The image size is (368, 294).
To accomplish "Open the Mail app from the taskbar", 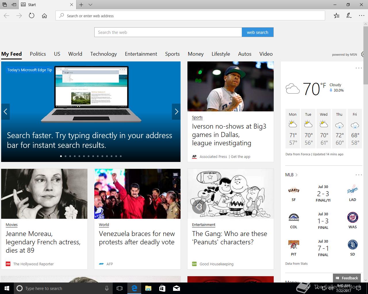I will click(x=176, y=288).
